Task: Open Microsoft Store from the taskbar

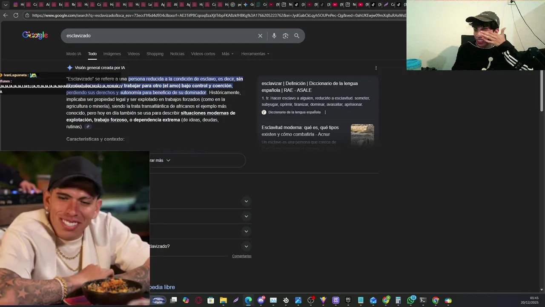Action: pyautogui.click(x=210, y=300)
